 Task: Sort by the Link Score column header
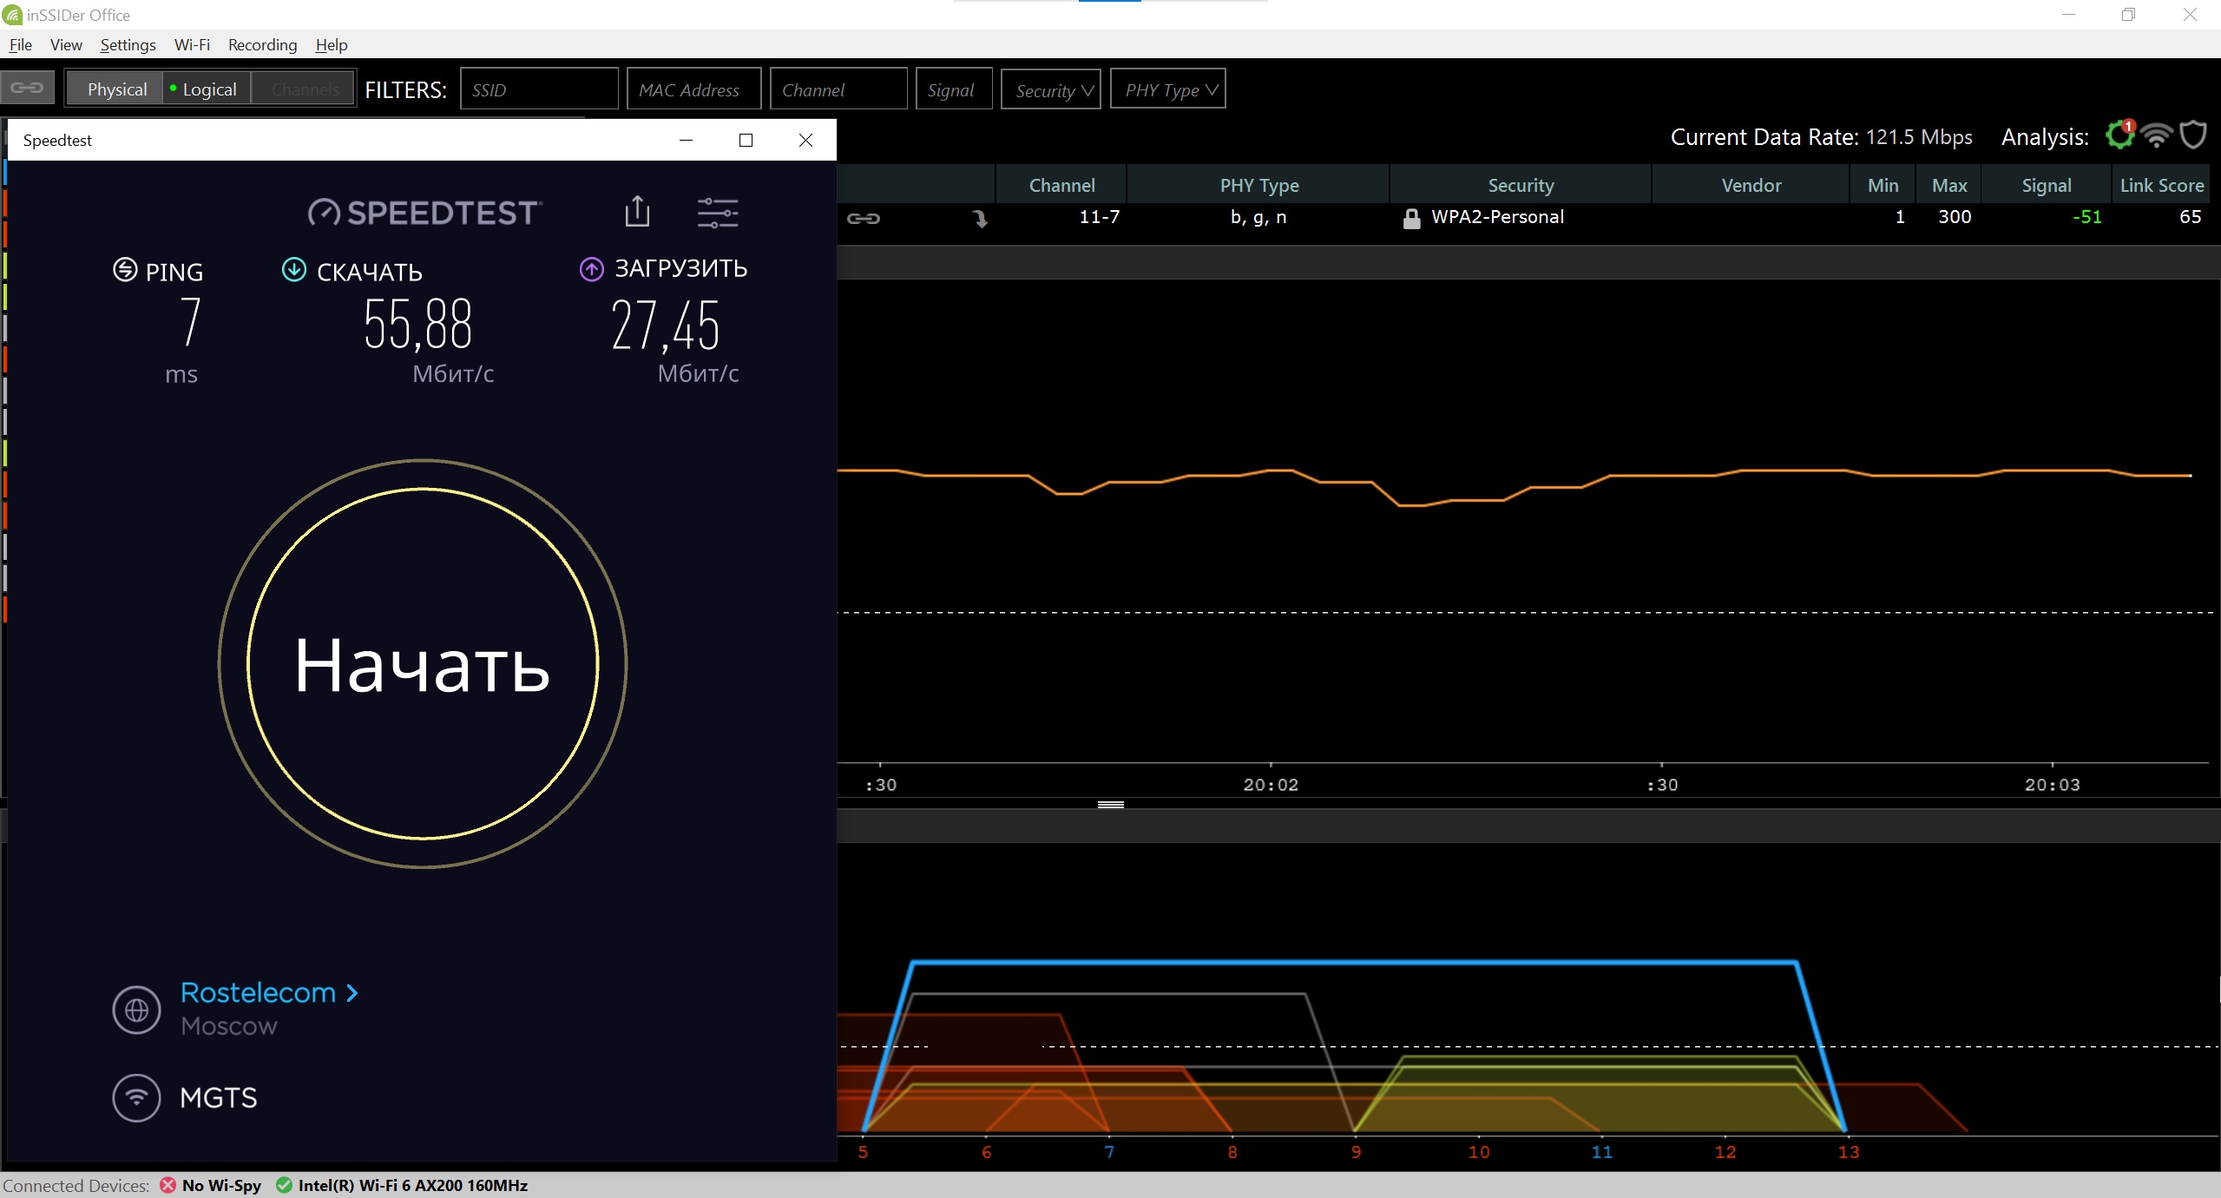[x=2161, y=185]
